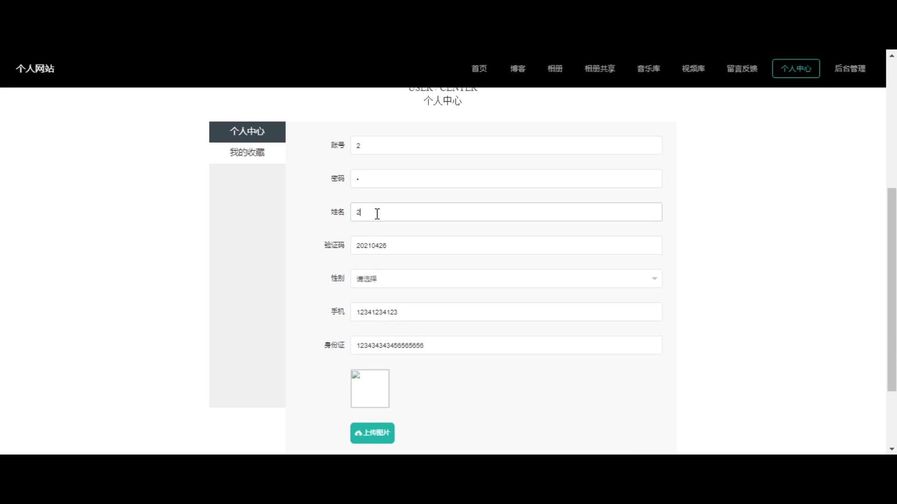Image resolution: width=897 pixels, height=504 pixels.
Task: Click the broken avatar image thumbnail
Action: pyautogui.click(x=370, y=388)
